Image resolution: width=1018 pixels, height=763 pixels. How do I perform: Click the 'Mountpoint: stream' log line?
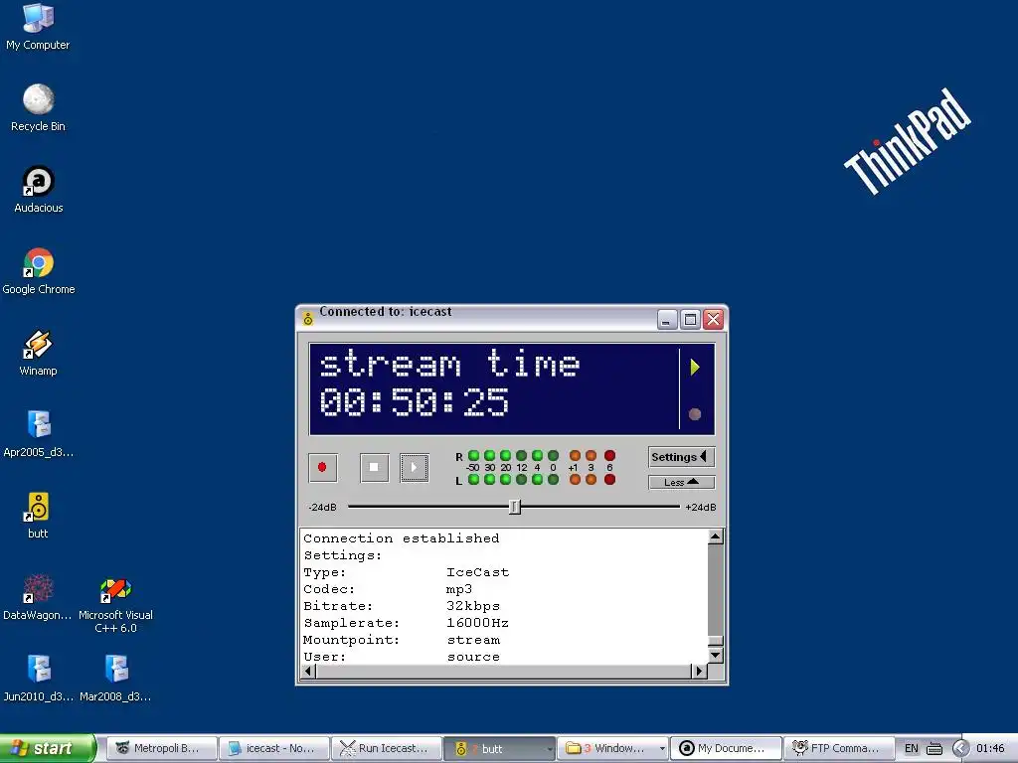coord(402,640)
